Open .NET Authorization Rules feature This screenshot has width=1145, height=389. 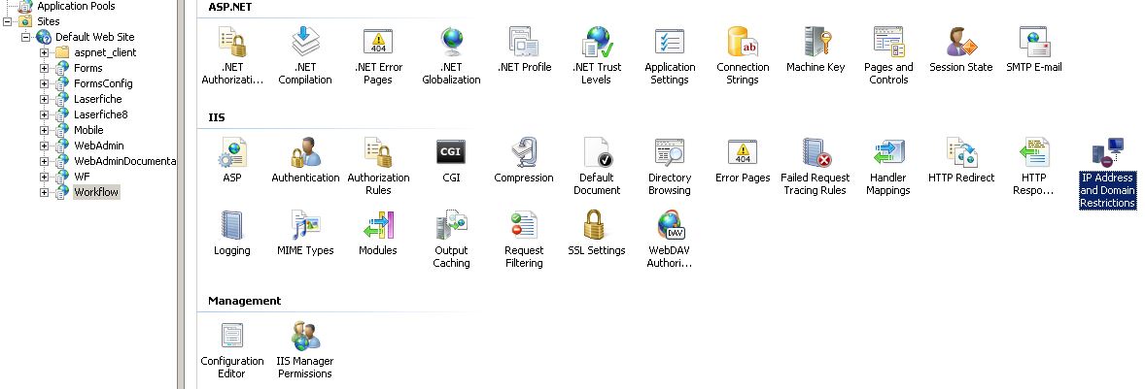[x=232, y=56]
